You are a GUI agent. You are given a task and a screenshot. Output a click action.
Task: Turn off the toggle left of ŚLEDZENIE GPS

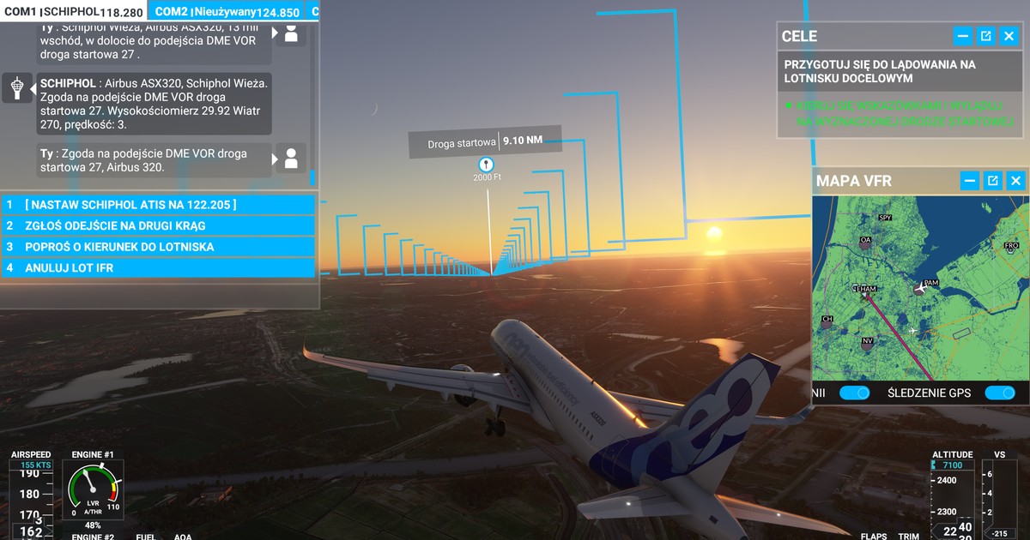[854, 392]
